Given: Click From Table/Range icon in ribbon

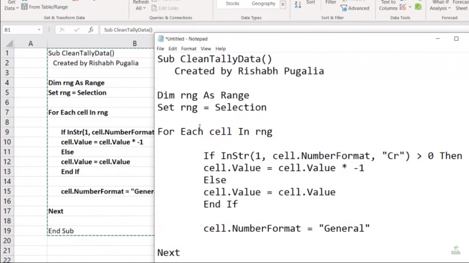Looking at the screenshot, I should pyautogui.click(x=25, y=7).
